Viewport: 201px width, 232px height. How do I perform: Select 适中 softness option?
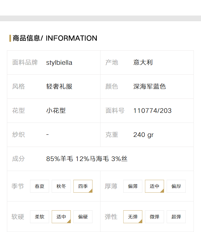61,216
